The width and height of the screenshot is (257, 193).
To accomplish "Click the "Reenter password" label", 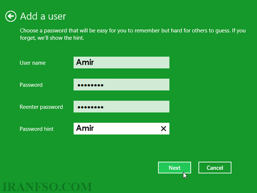I will pyautogui.click(x=41, y=107).
